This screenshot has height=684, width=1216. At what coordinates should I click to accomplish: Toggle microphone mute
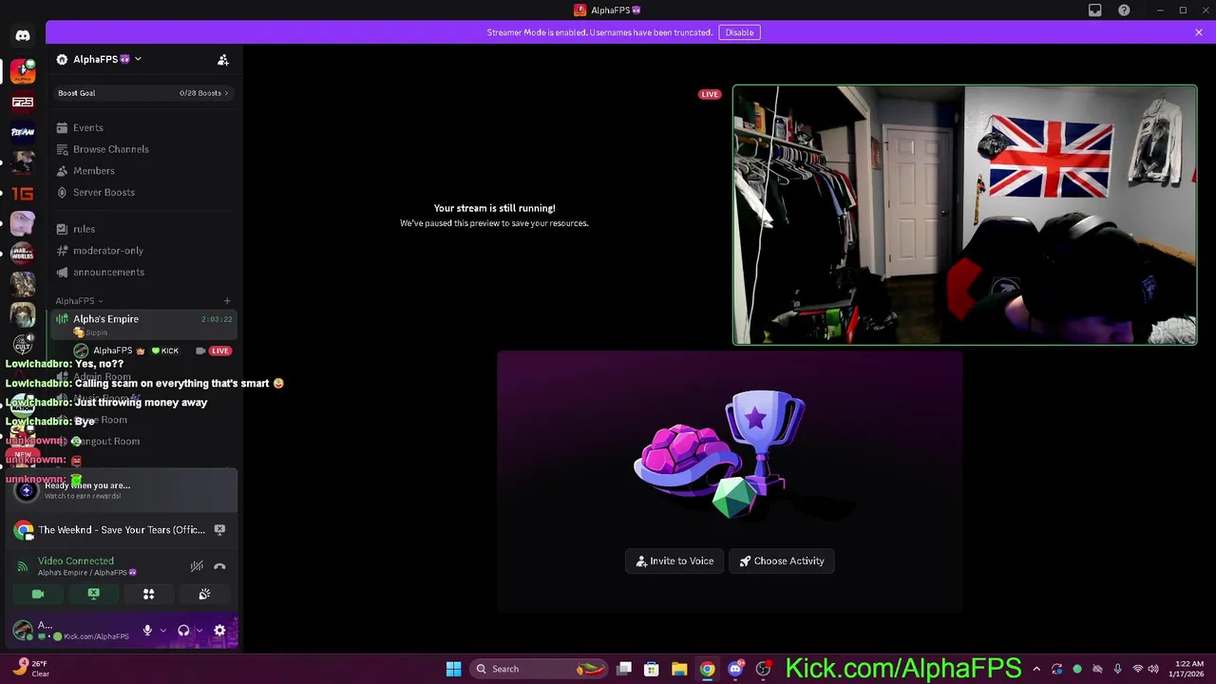(147, 631)
